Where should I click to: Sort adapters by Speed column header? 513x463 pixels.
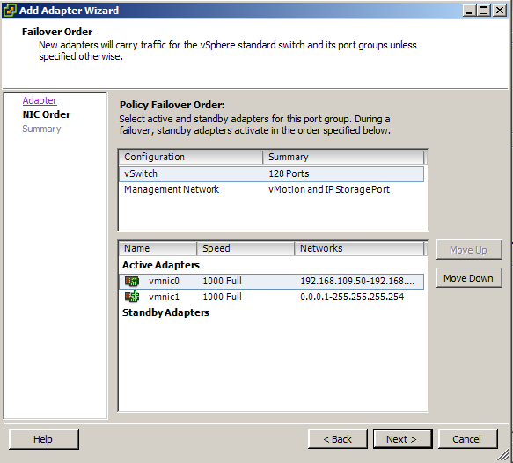[246, 248]
